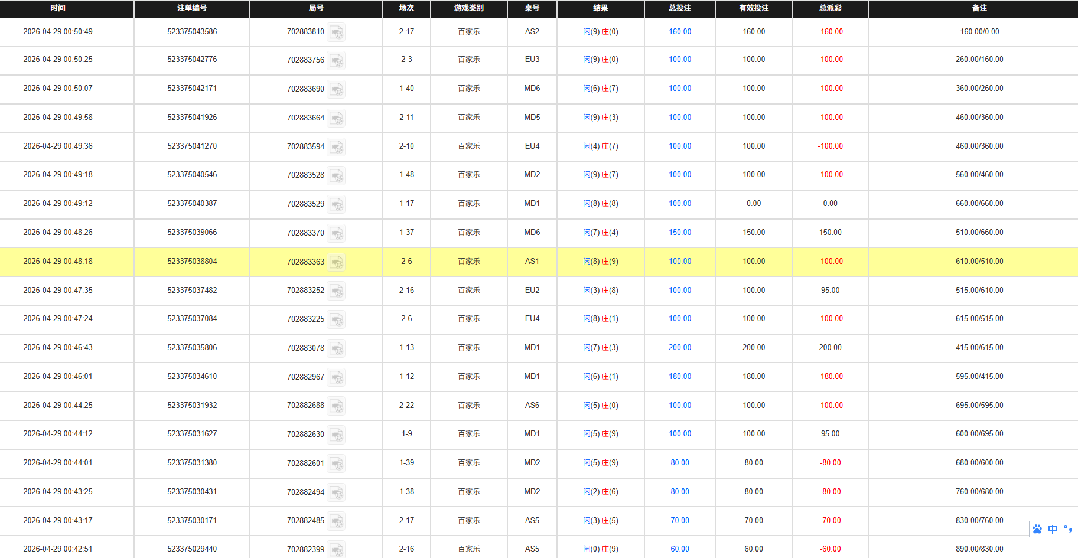This screenshot has width=1078, height=558.
Task: Click the 注单编号 column header
Action: 192,8
